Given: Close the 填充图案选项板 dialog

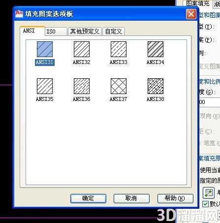Looking at the screenshot, I should click(x=191, y=14).
